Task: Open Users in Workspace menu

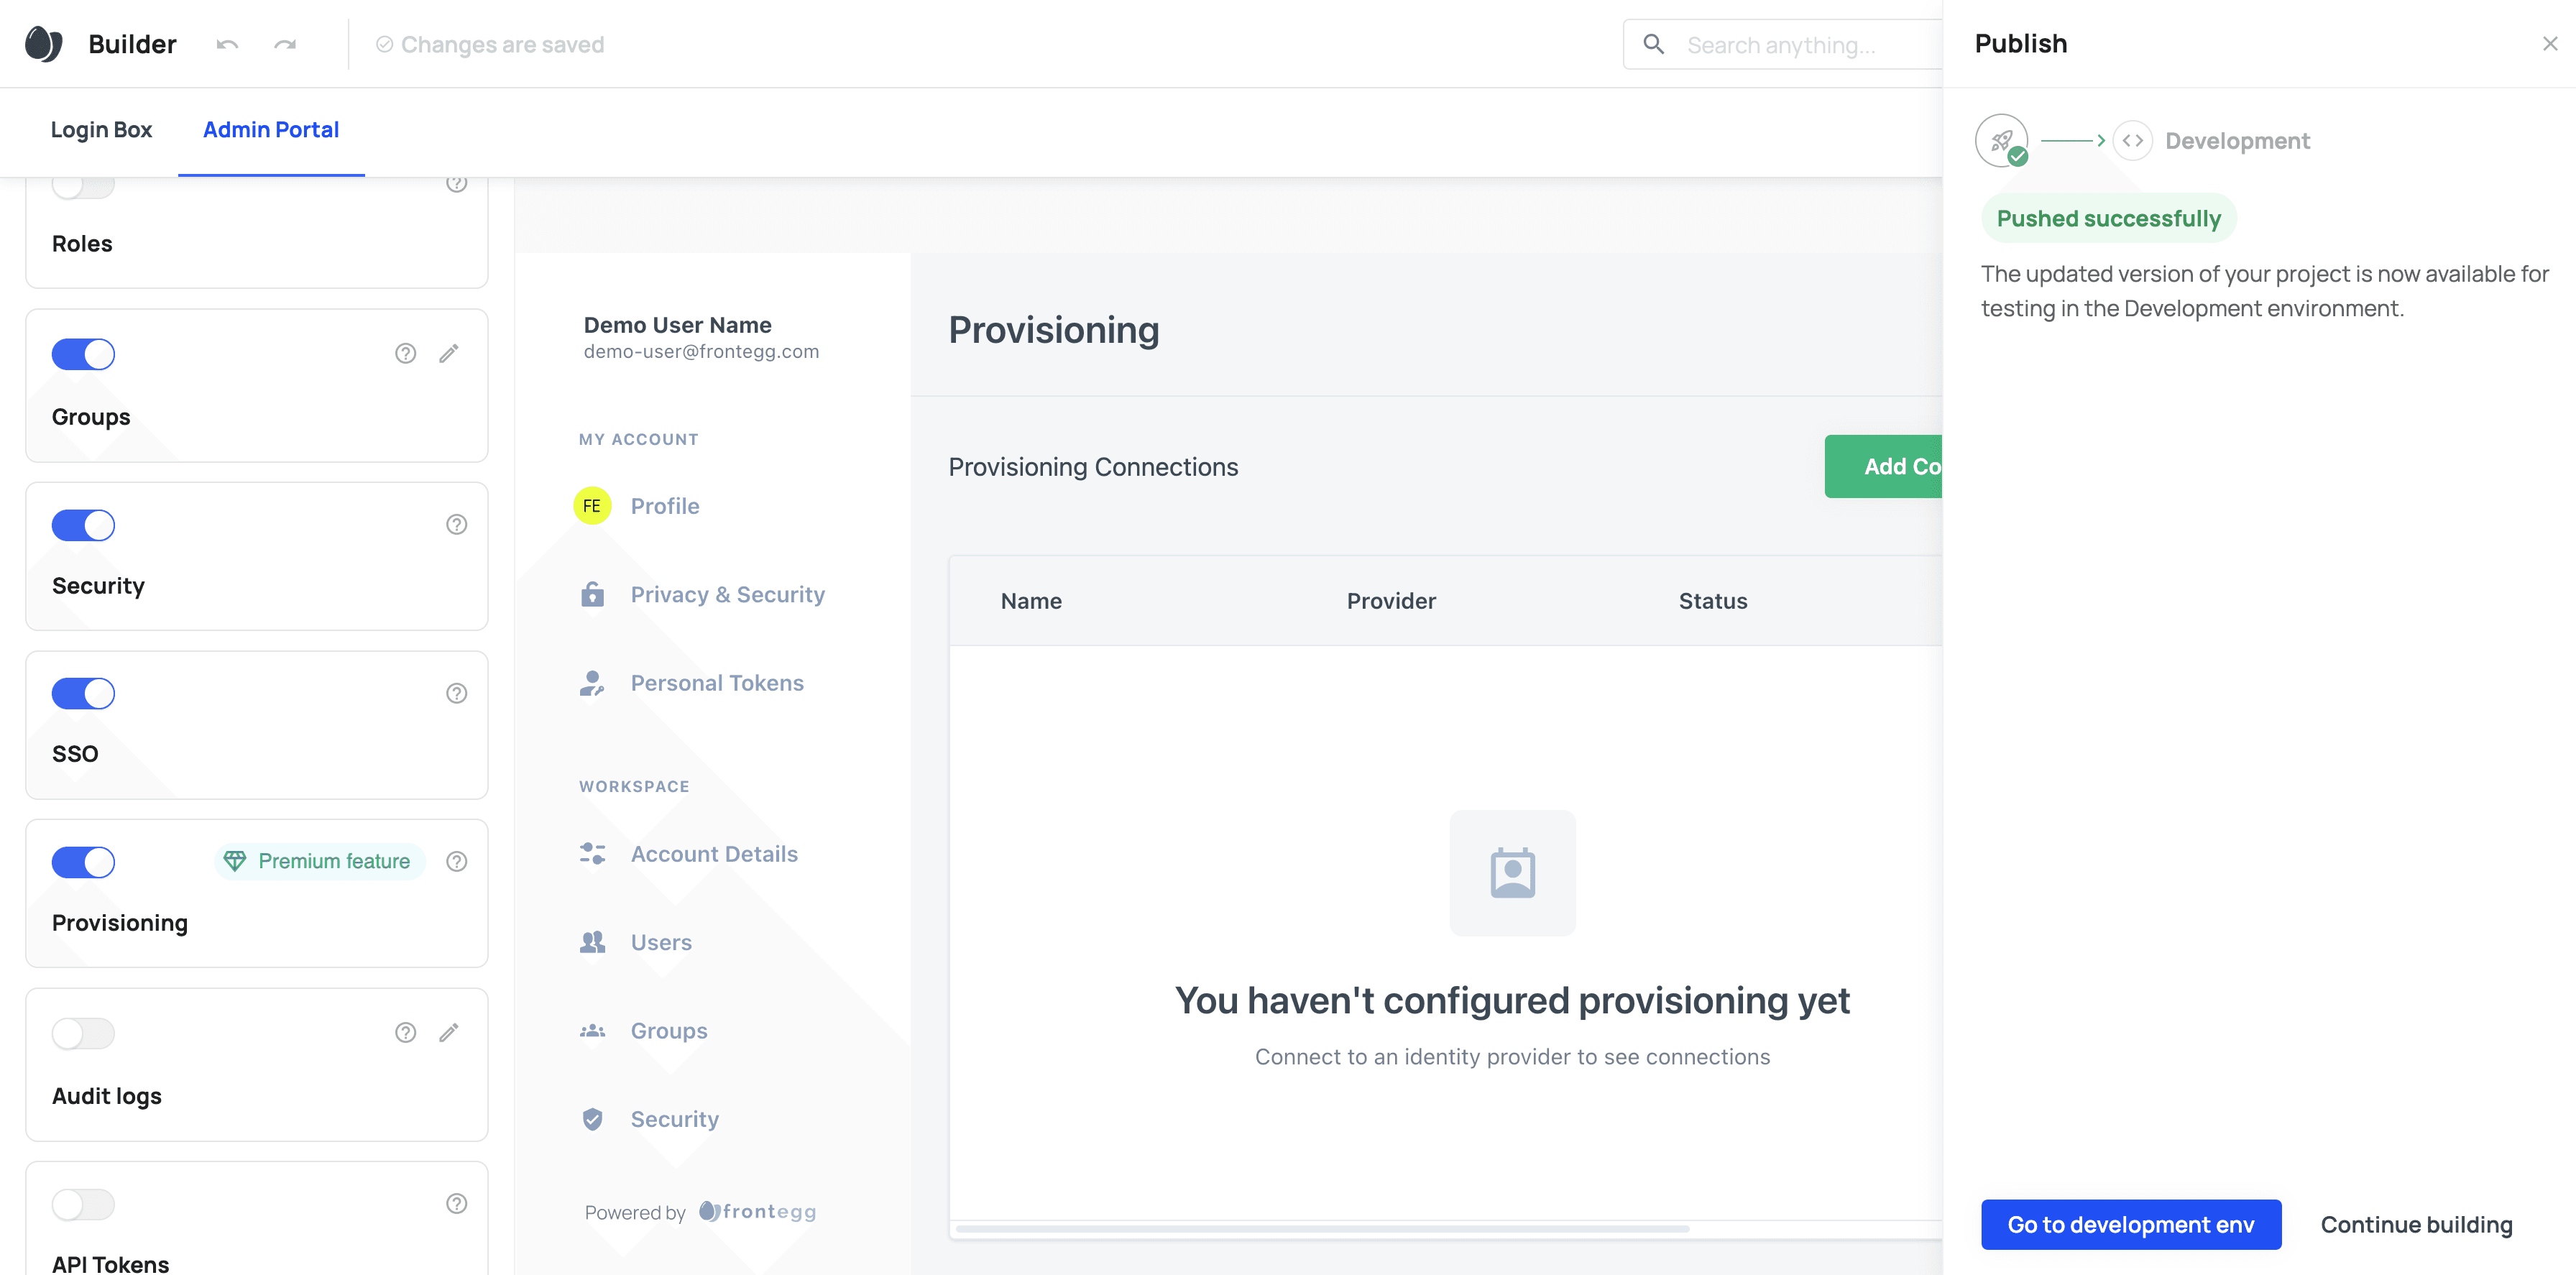Action: 660,942
